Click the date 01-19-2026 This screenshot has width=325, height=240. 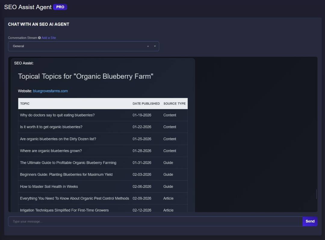(x=142, y=115)
